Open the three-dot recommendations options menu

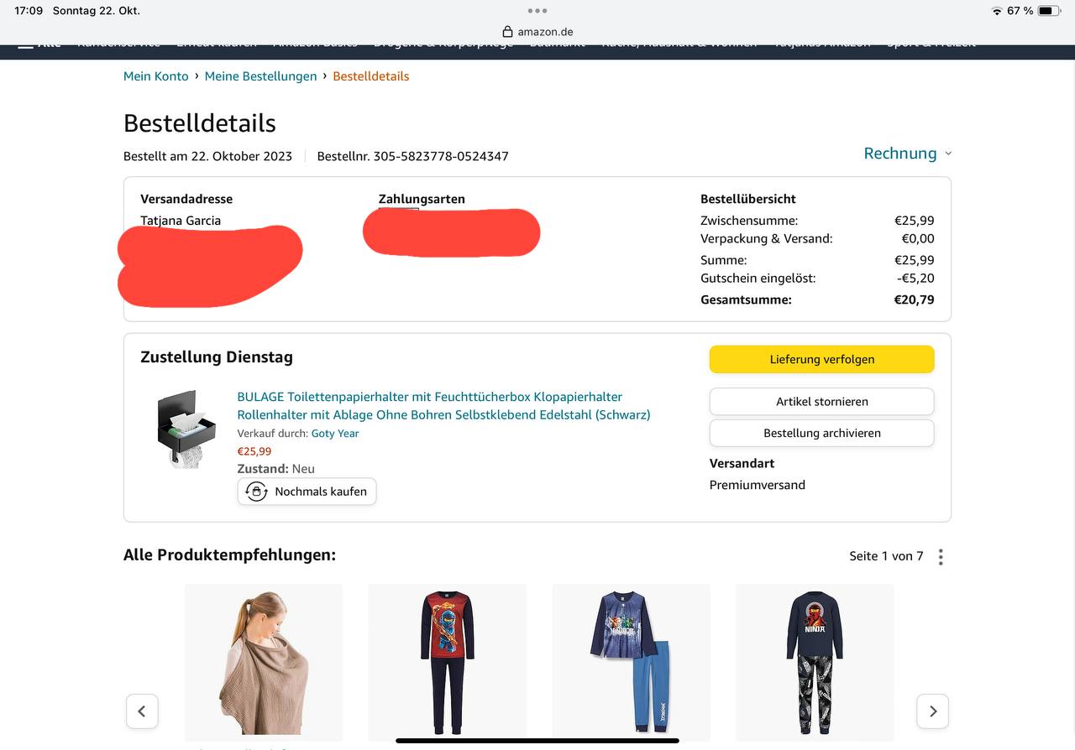pos(941,557)
